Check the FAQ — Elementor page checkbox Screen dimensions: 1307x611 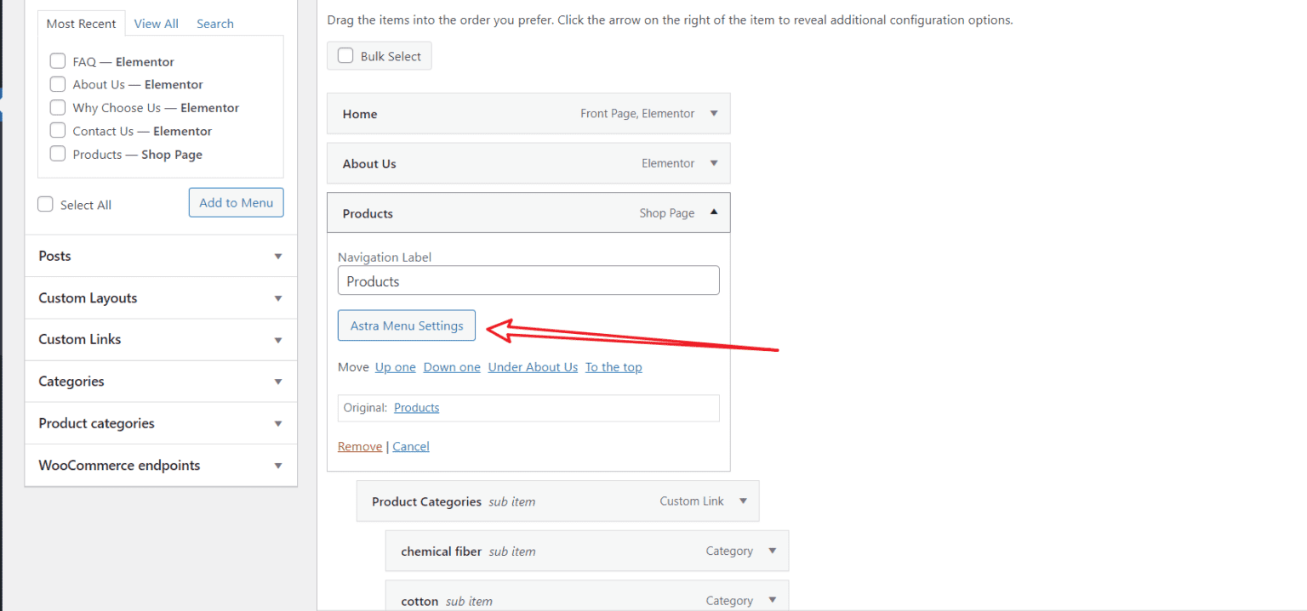(58, 61)
